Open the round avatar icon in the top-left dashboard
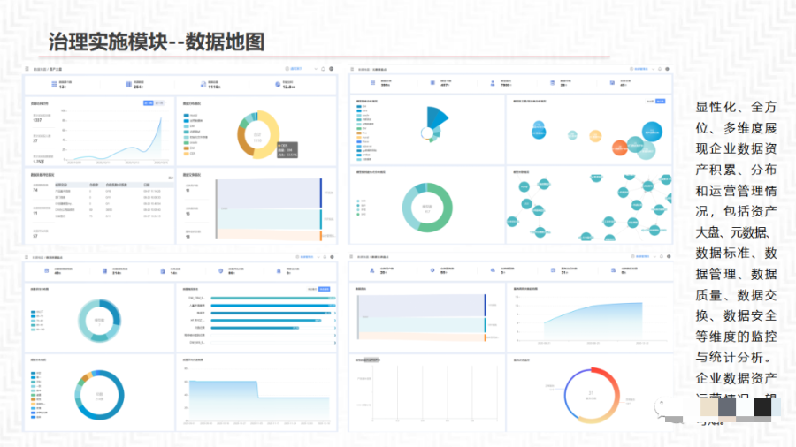 pos(332,69)
